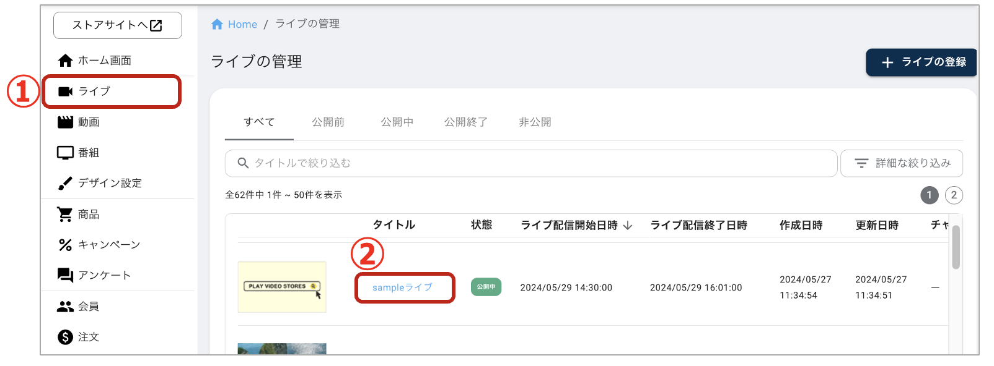Viewport: 994px width, 366px height.
Task: Open デザイン設定 label in the sidebar
Action: click(110, 183)
